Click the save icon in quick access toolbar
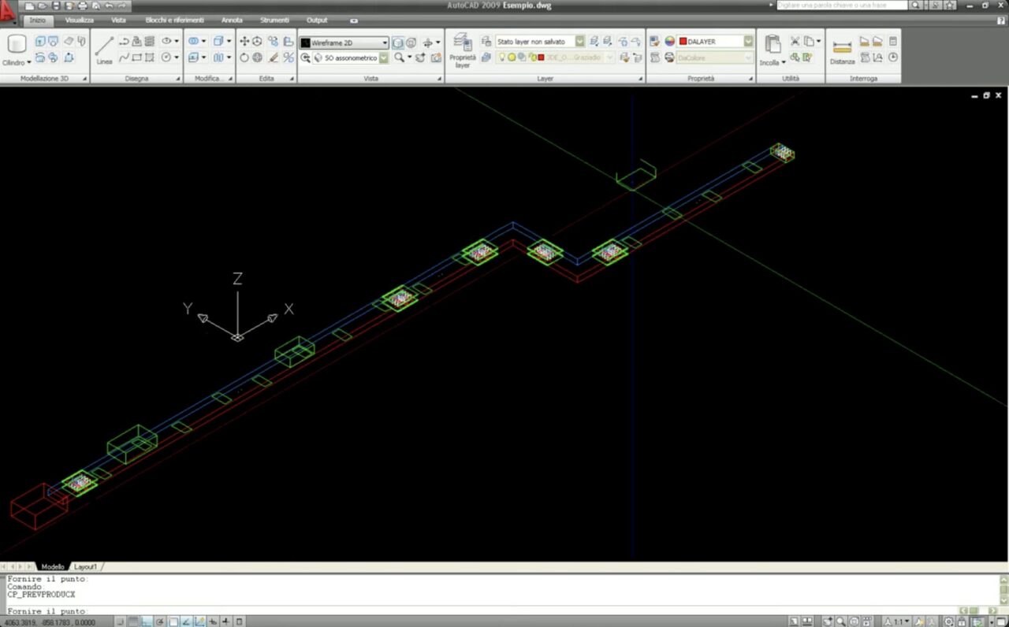 click(x=56, y=6)
